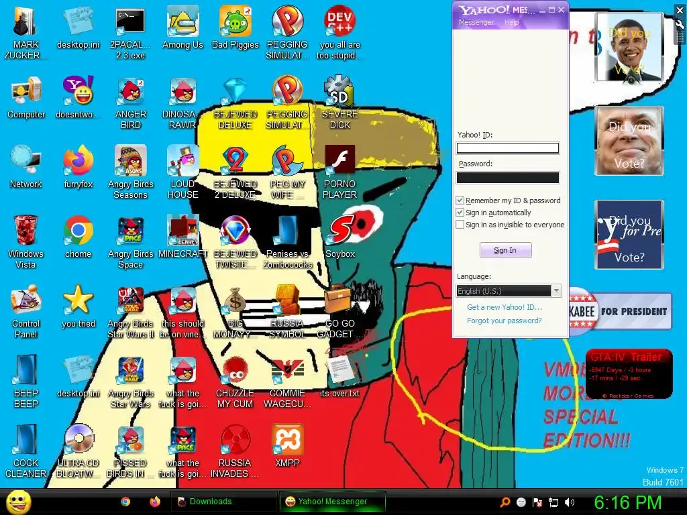The image size is (687, 515).
Task: Toggle Remember my ID & password checkbox
Action: [460, 200]
